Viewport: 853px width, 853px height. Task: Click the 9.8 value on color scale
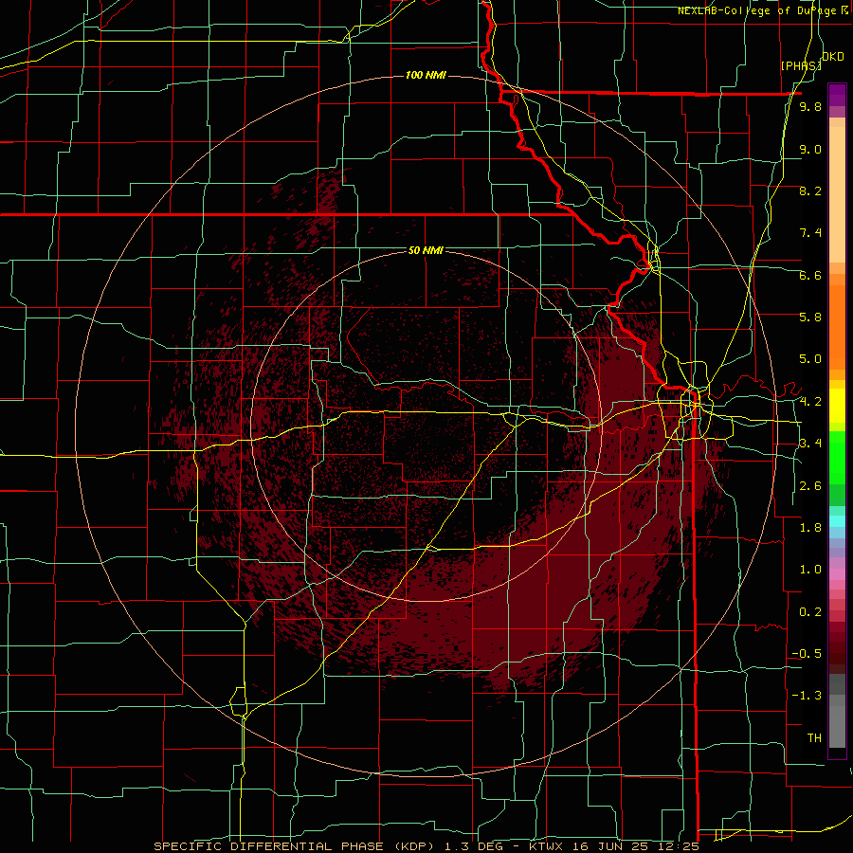810,106
